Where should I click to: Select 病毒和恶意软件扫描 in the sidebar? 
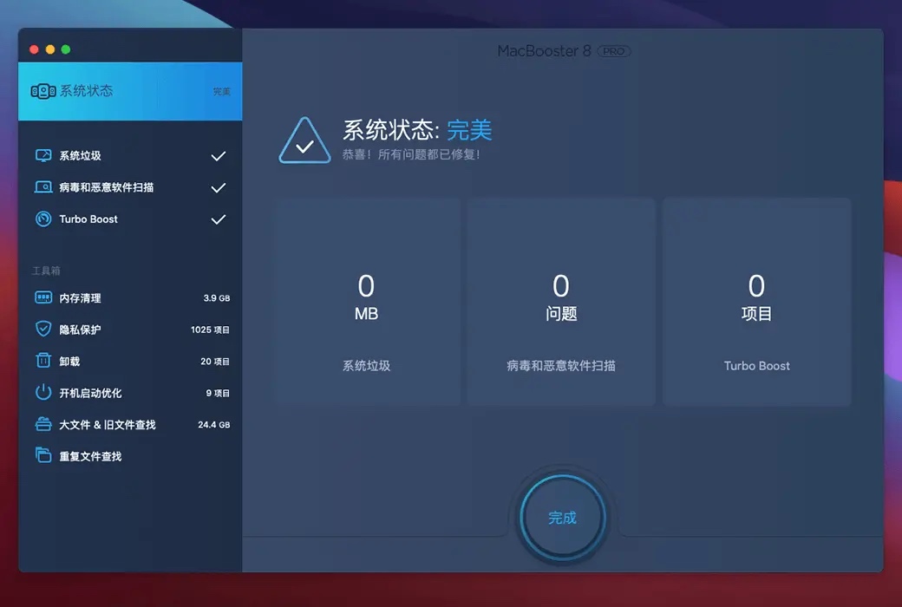130,187
